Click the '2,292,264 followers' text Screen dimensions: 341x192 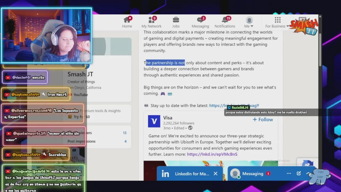pyautogui.click(x=179, y=123)
